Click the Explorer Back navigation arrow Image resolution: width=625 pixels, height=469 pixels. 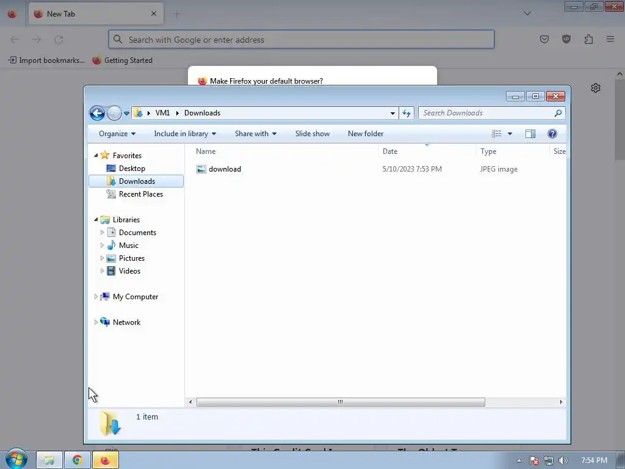click(x=97, y=113)
